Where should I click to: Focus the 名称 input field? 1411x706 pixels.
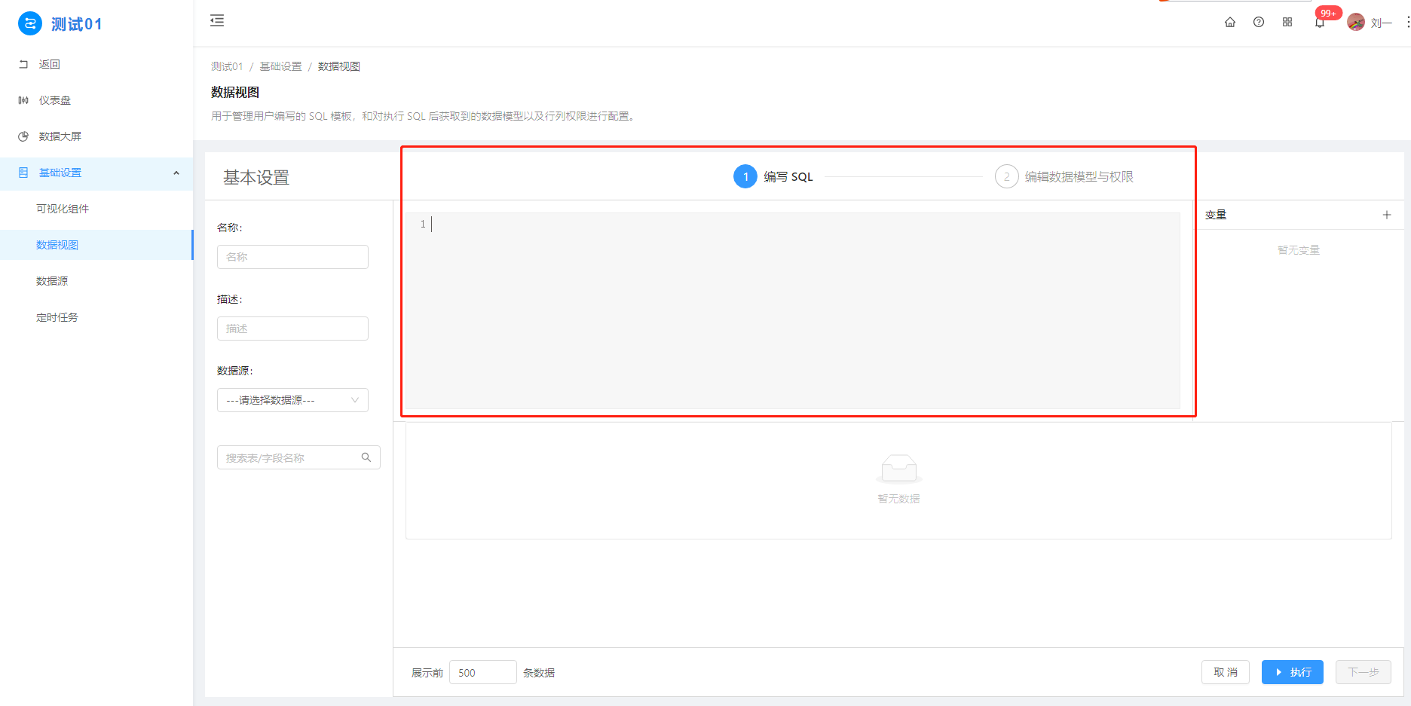click(x=292, y=257)
